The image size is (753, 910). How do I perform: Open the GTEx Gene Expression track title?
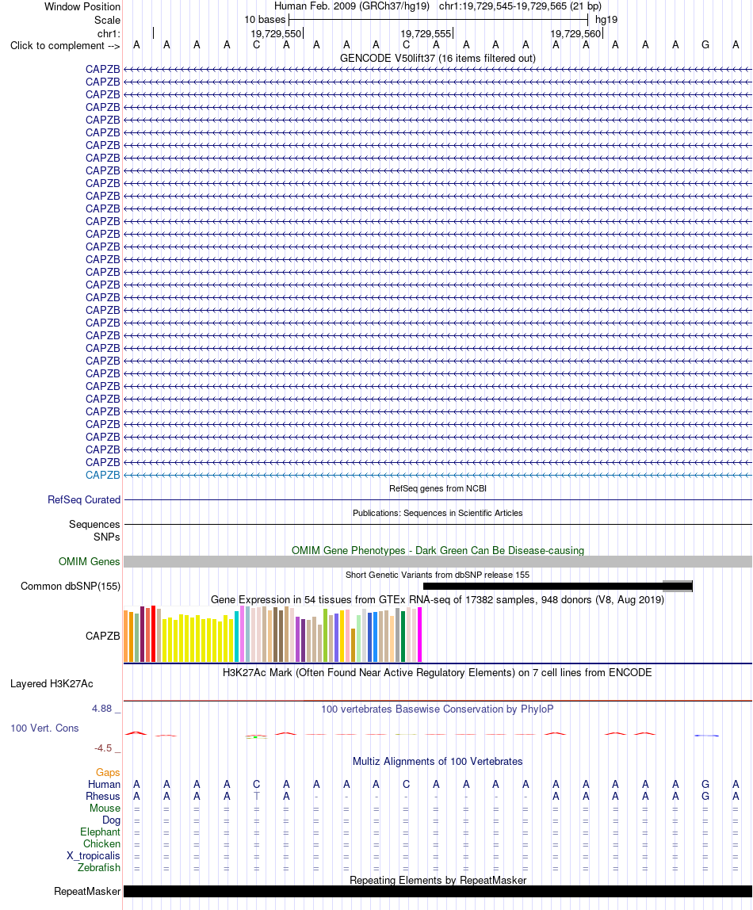[438, 599]
